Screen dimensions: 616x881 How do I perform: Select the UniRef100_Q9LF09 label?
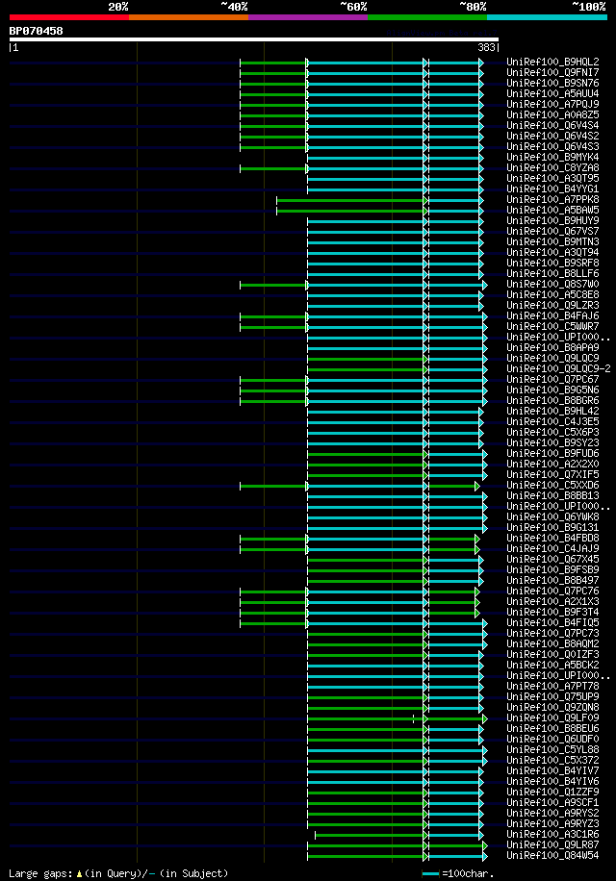552,718
